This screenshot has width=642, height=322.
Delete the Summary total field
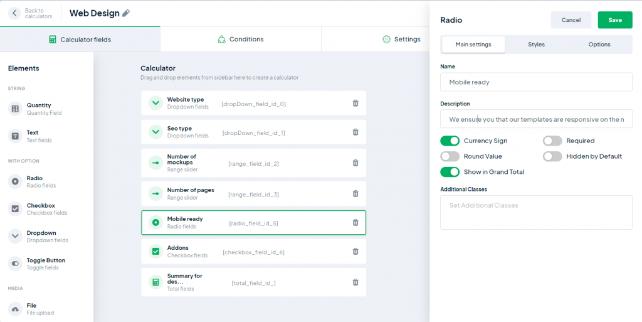pos(355,282)
